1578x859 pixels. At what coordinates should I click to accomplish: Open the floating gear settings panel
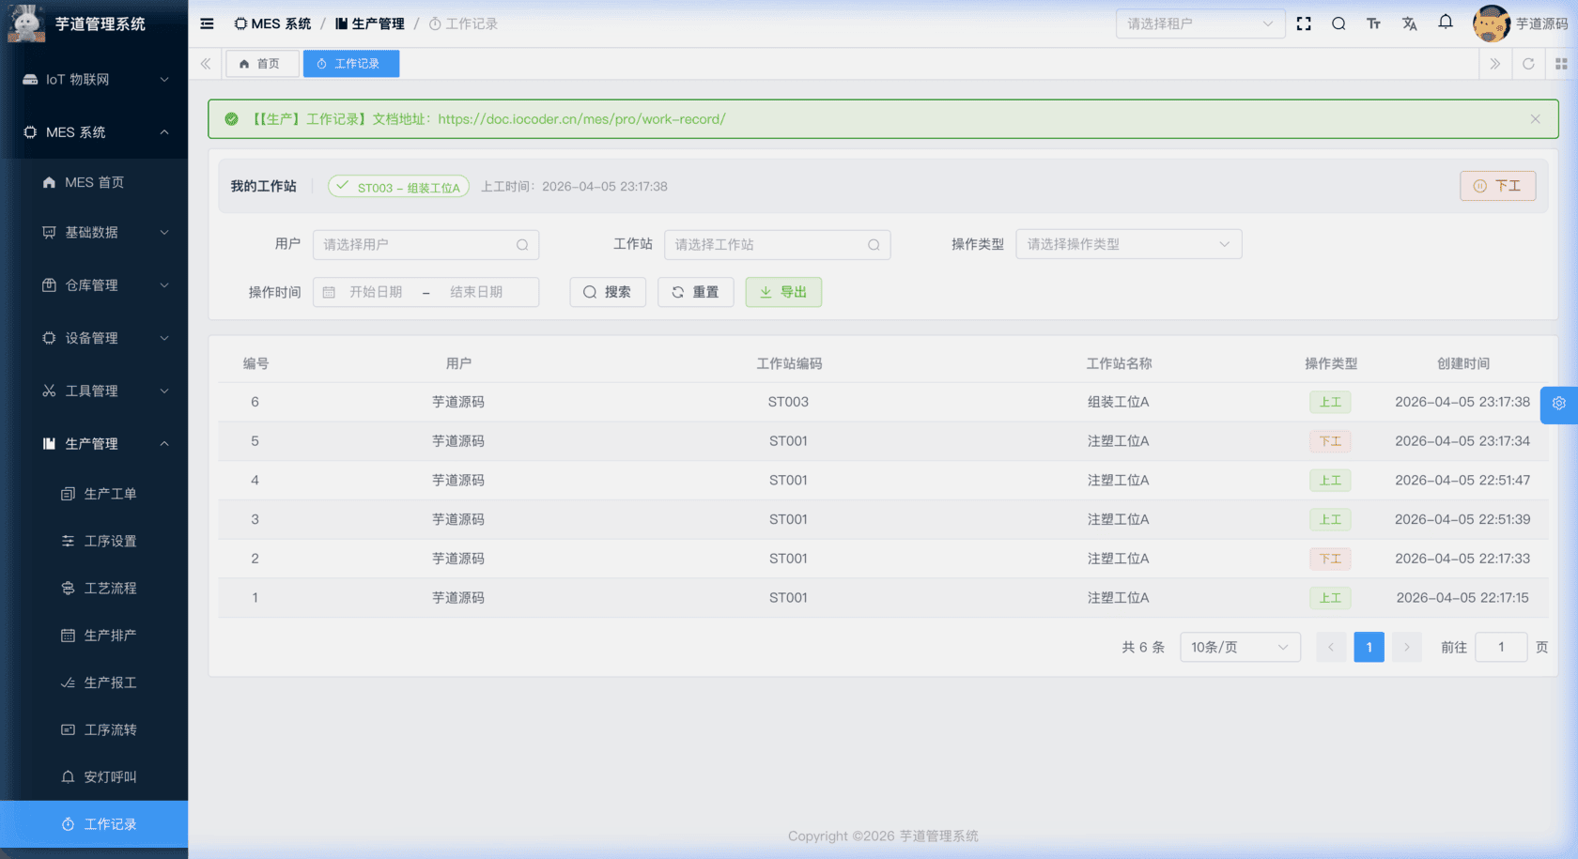point(1558,404)
